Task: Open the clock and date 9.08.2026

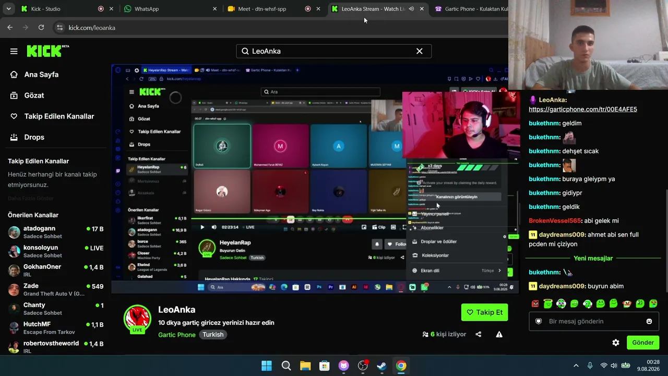Action: (x=648, y=366)
